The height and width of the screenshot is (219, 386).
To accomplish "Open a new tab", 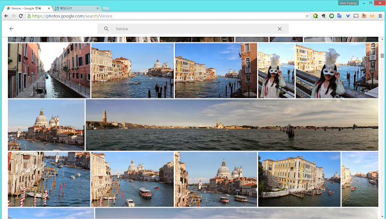I will click(x=106, y=8).
